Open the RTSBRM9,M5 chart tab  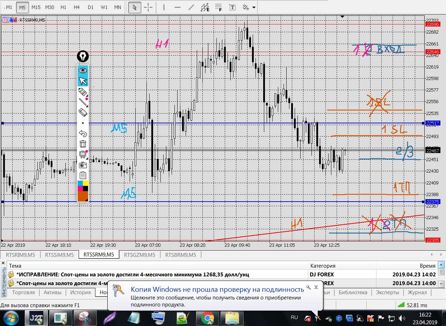point(180,255)
